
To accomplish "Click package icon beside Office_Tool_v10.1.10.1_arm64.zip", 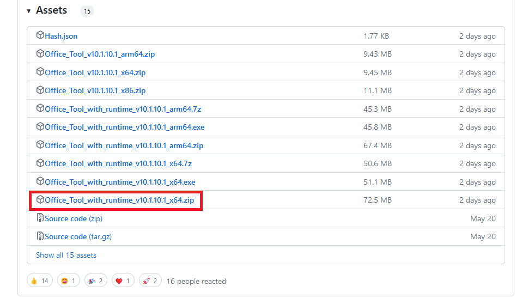I will (40, 53).
